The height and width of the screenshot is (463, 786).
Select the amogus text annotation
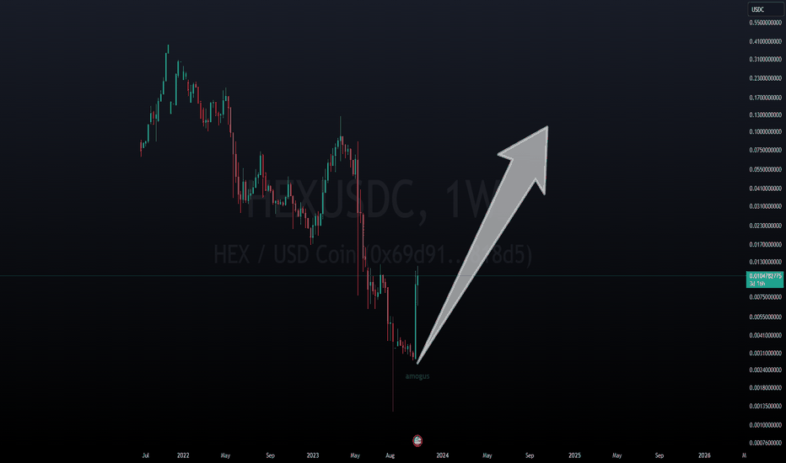coord(417,376)
